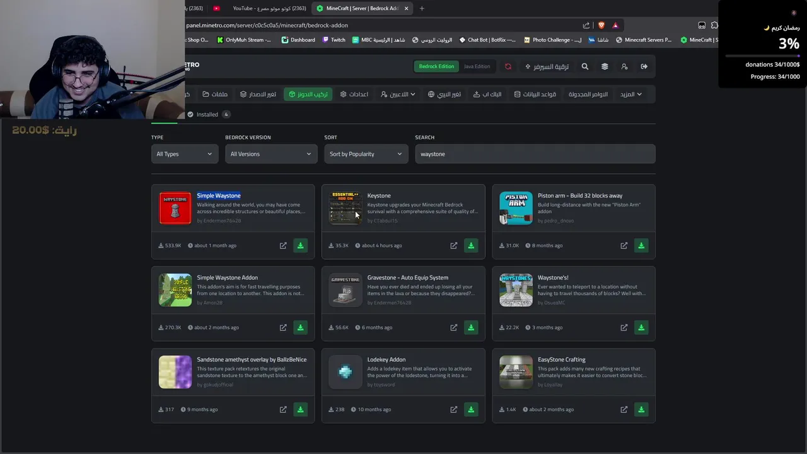The height and width of the screenshot is (454, 807).
Task: Open Lodekey Addon external link icon
Action: pyautogui.click(x=453, y=409)
